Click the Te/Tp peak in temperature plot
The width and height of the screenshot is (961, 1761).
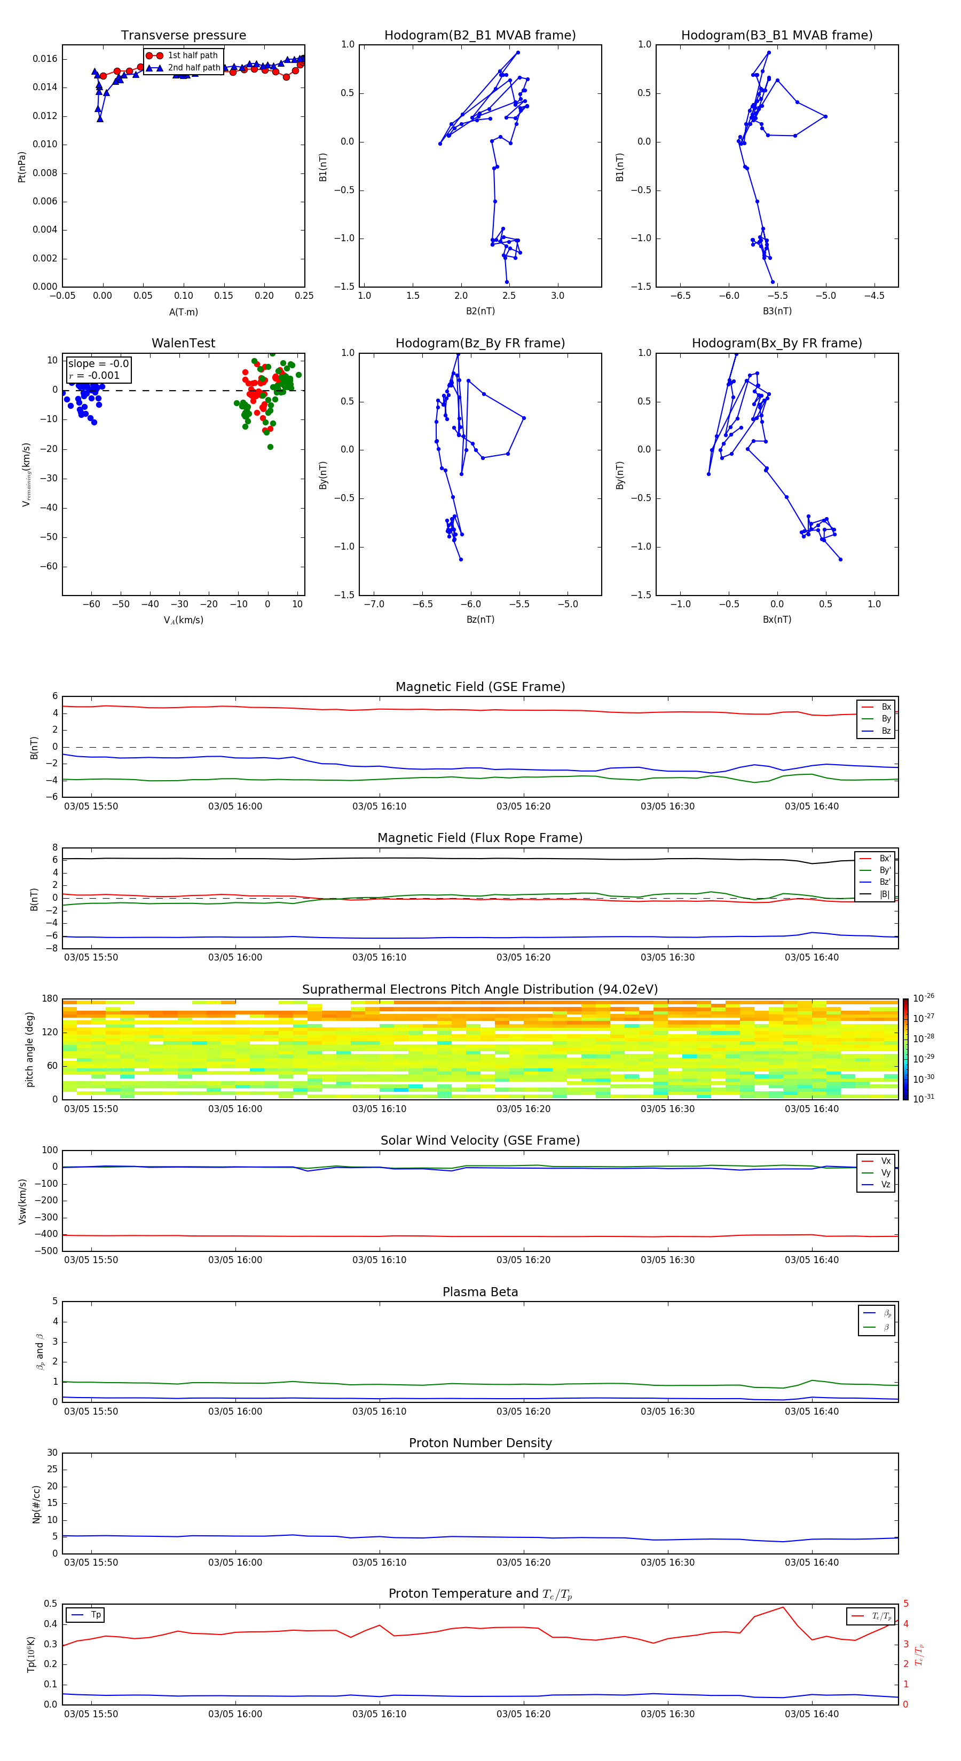click(783, 1607)
